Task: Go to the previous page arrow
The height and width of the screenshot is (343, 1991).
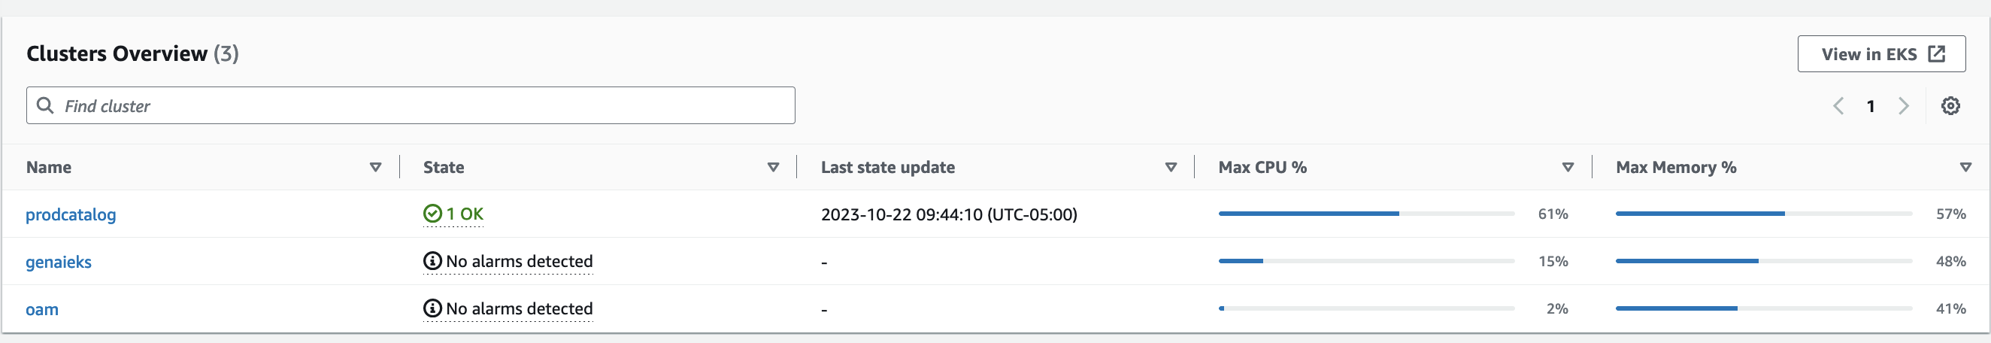Action: pyautogui.click(x=1838, y=106)
